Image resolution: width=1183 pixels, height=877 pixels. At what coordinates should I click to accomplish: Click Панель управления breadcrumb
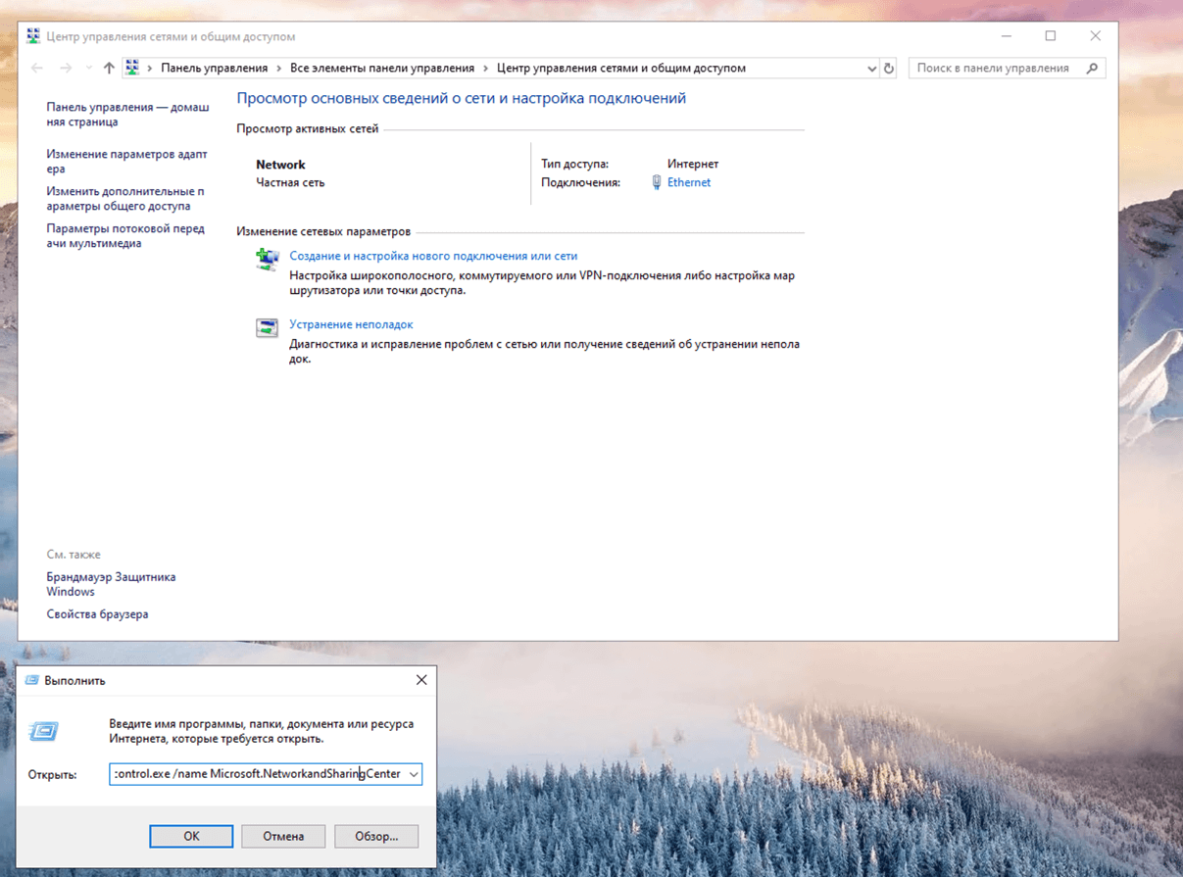215,69
